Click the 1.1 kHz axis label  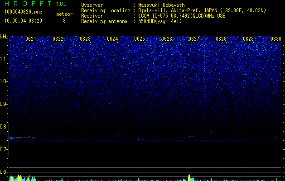pyautogui.click(x=4, y=59)
